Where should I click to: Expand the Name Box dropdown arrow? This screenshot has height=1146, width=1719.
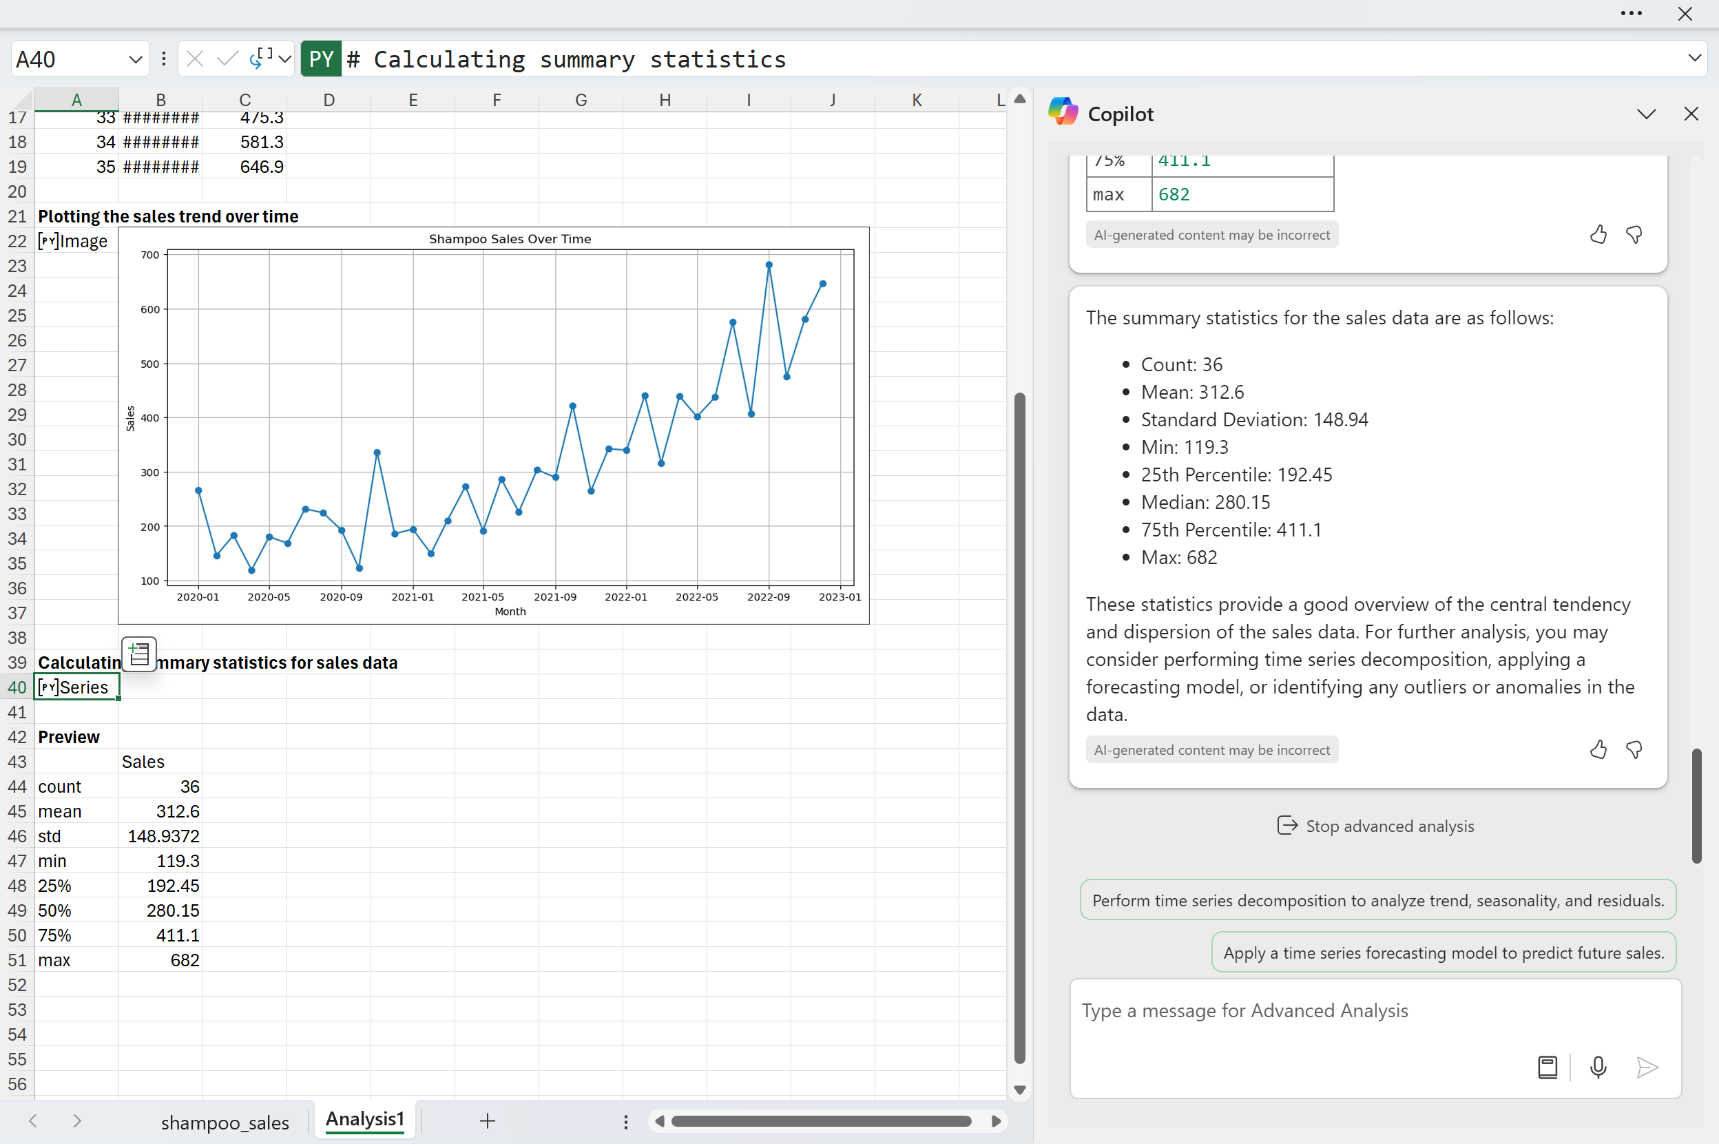135,59
